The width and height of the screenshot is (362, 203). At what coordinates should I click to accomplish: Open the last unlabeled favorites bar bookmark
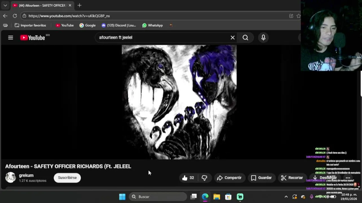point(171,25)
